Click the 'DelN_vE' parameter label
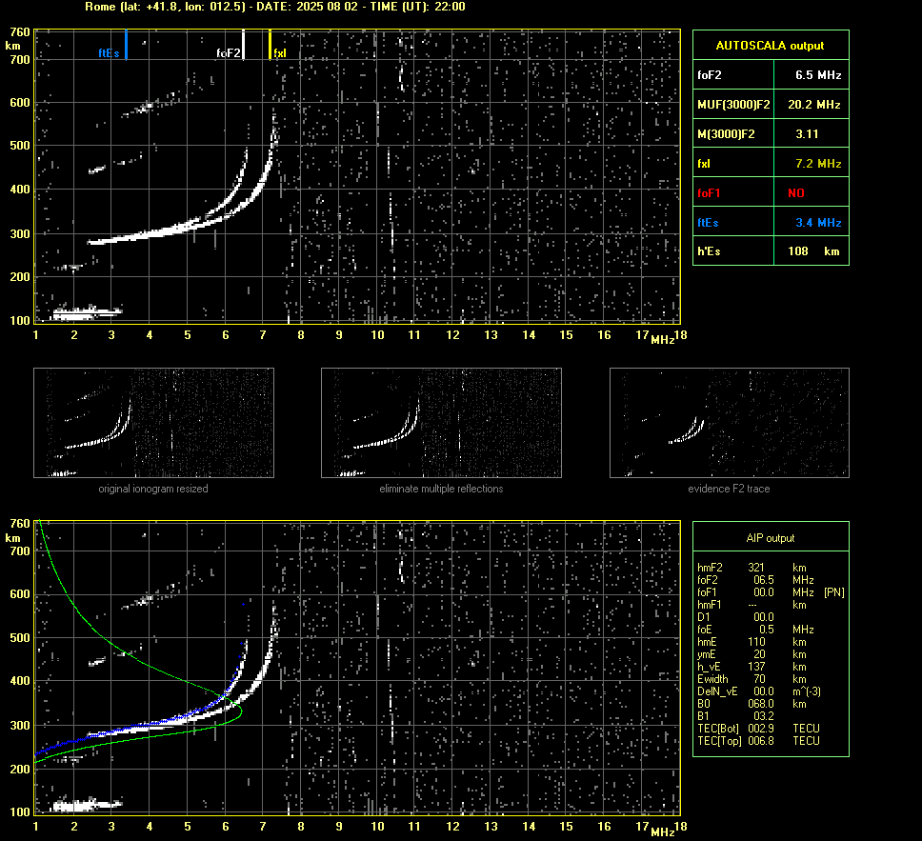This screenshot has width=922, height=841. click(x=717, y=691)
